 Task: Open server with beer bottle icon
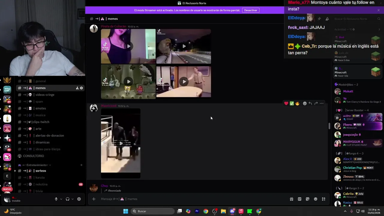click(x=7, y=119)
